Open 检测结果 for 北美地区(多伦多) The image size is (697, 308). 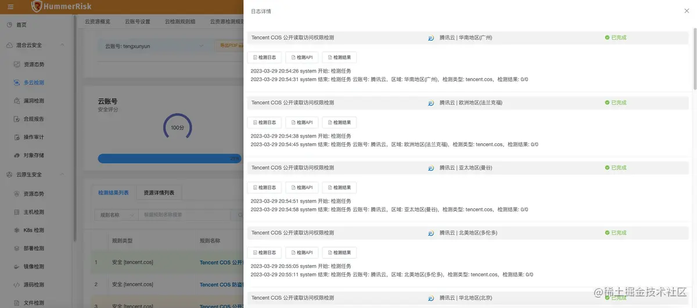click(339, 252)
